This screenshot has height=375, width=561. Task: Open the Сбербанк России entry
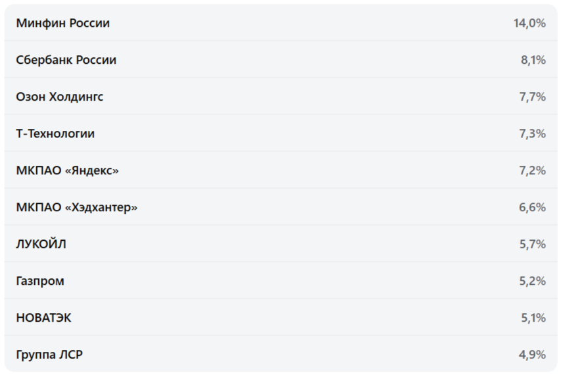coord(66,60)
